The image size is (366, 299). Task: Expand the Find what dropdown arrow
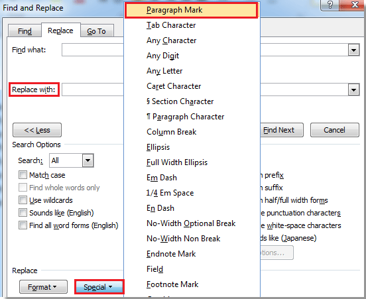tap(353, 50)
